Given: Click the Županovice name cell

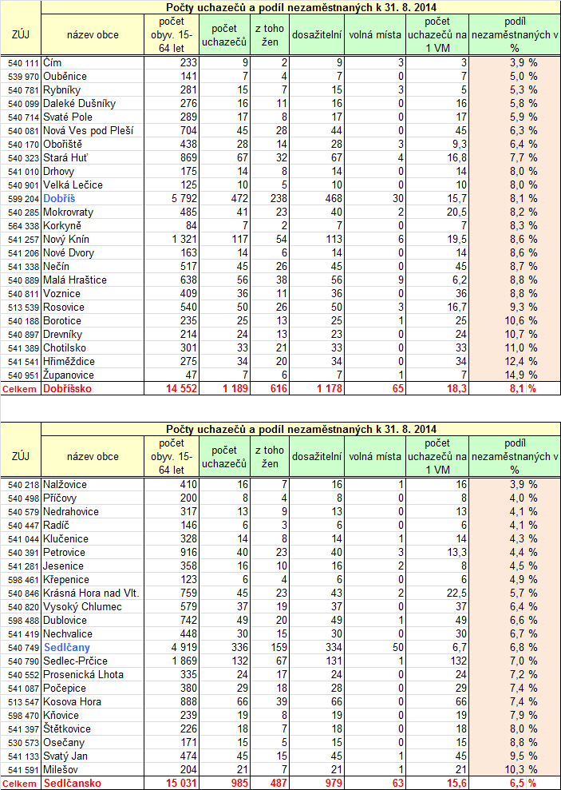Looking at the screenshot, I should coord(93,376).
